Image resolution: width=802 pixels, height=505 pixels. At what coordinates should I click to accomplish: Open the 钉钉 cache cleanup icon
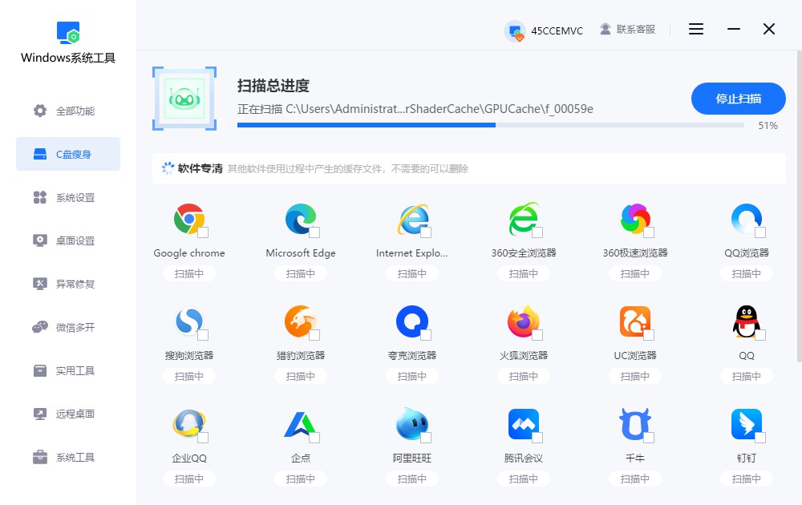[747, 424]
